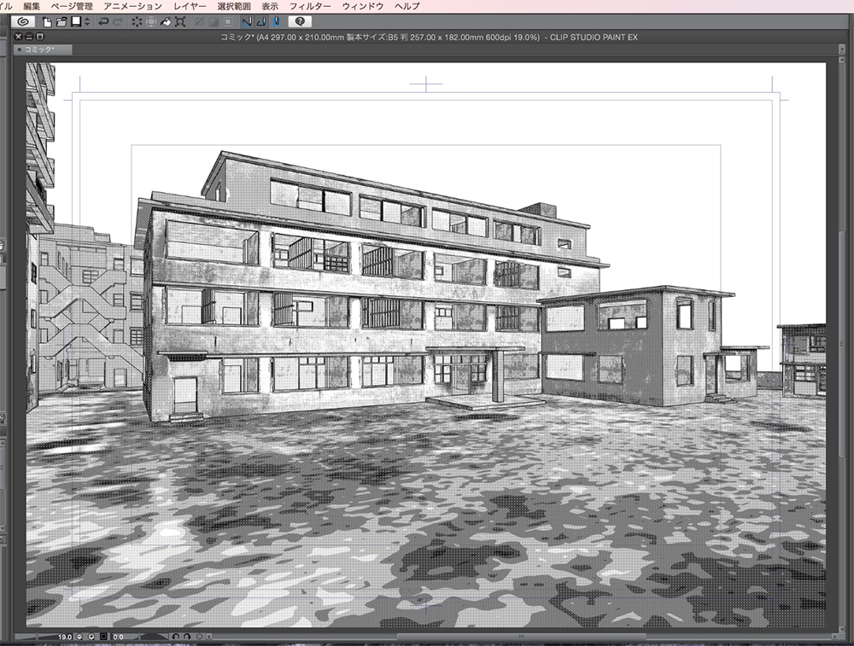Click the Scale/Rotate transform icon
The height and width of the screenshot is (646, 854).
(180, 22)
